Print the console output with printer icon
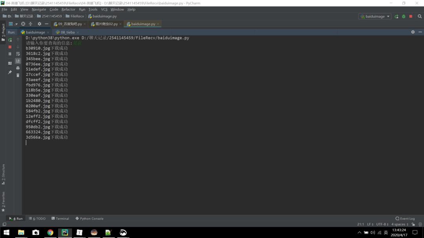Viewport: 424px width, 238px height. point(18,68)
